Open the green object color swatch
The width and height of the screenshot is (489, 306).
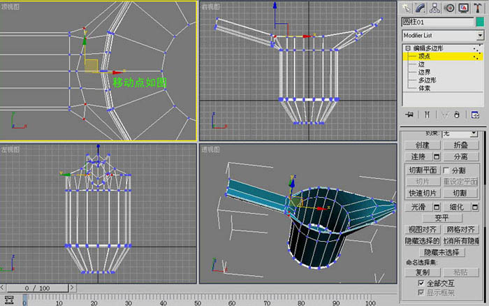point(480,22)
